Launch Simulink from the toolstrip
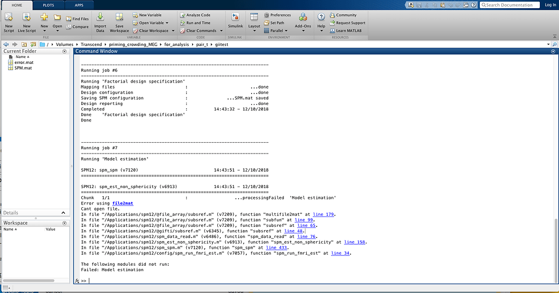 pos(235,21)
